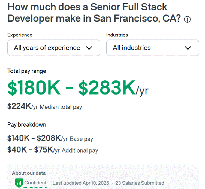The height and width of the screenshot is (189, 205).
Task: Click the chevron arrow in Industries dropdown
Action: coord(188,48)
